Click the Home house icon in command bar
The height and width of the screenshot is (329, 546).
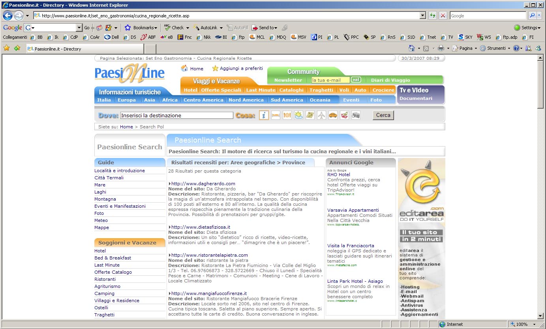click(x=411, y=48)
